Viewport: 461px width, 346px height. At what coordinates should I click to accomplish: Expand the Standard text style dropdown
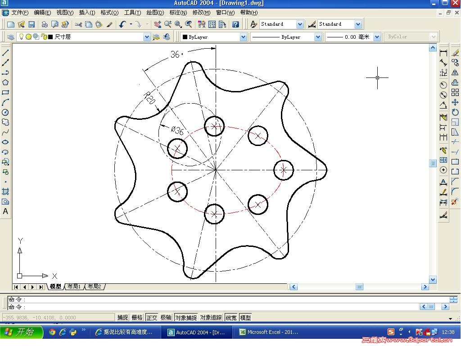click(300, 24)
